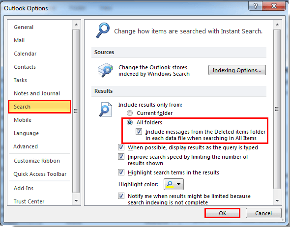
Task: Click the options pane scroll-down arrow
Action: click(x=277, y=201)
